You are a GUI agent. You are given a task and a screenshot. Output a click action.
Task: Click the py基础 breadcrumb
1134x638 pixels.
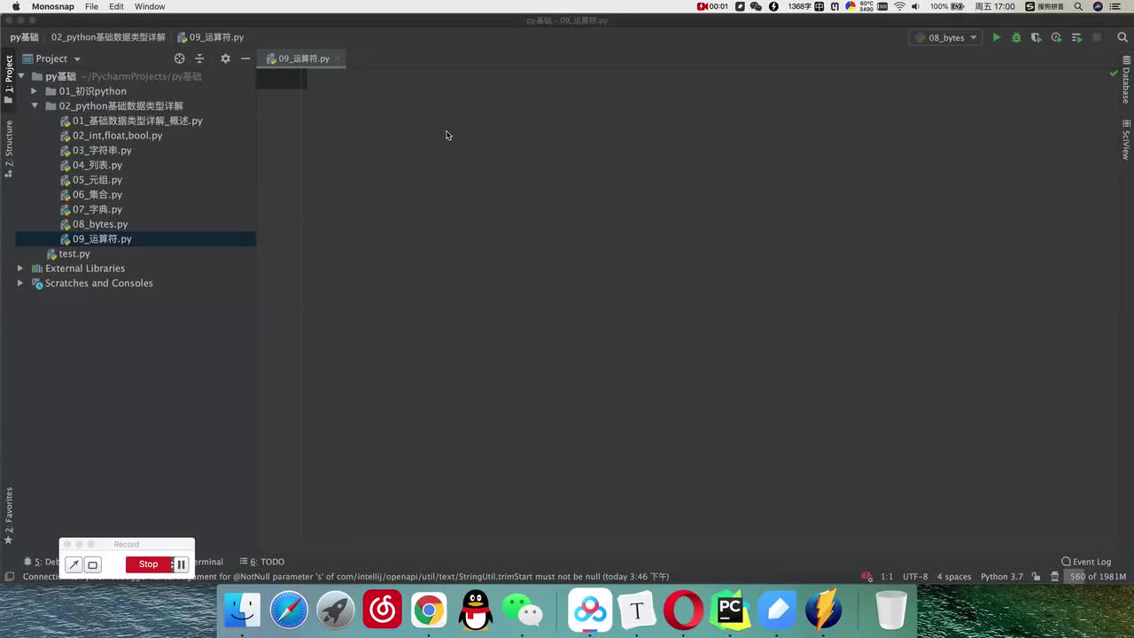pyautogui.click(x=25, y=37)
